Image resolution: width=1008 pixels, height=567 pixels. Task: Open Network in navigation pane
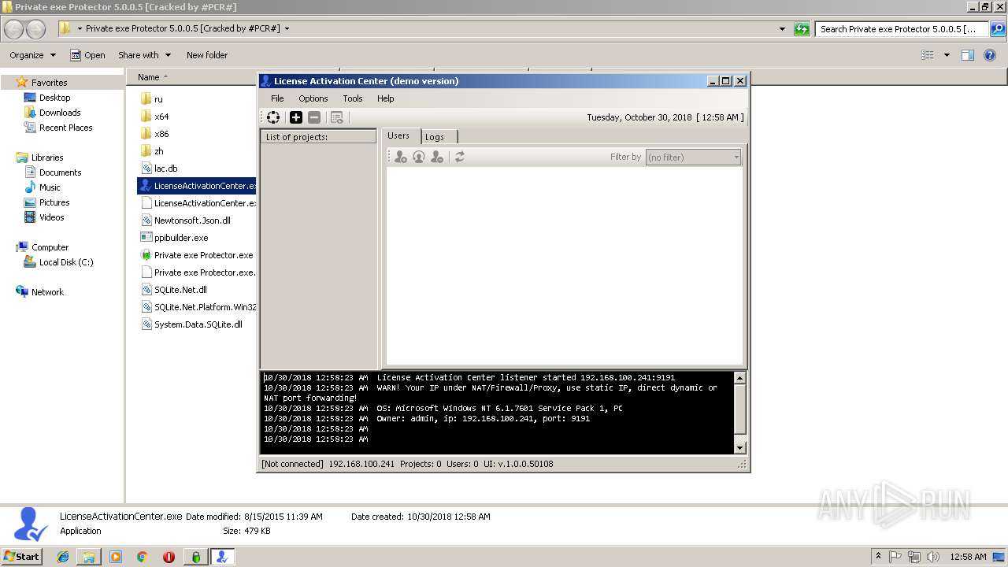(39, 292)
